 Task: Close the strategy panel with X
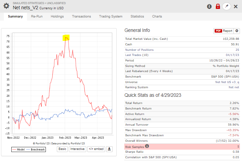coord(236,7)
